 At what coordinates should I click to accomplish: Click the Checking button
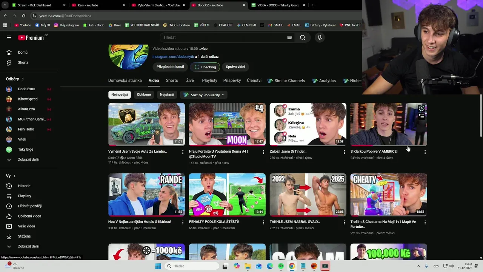pyautogui.click(x=205, y=67)
